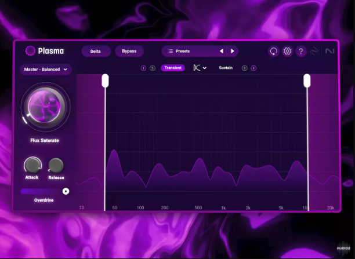Click the Attack knob

click(32, 165)
